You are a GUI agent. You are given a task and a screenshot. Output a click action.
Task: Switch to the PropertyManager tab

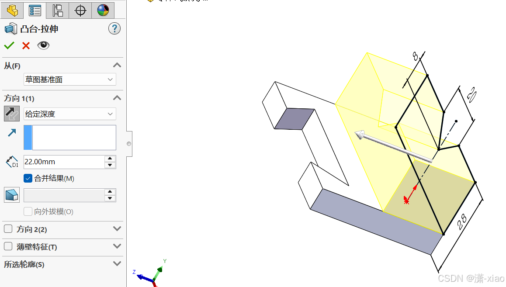pyautogui.click(x=35, y=10)
